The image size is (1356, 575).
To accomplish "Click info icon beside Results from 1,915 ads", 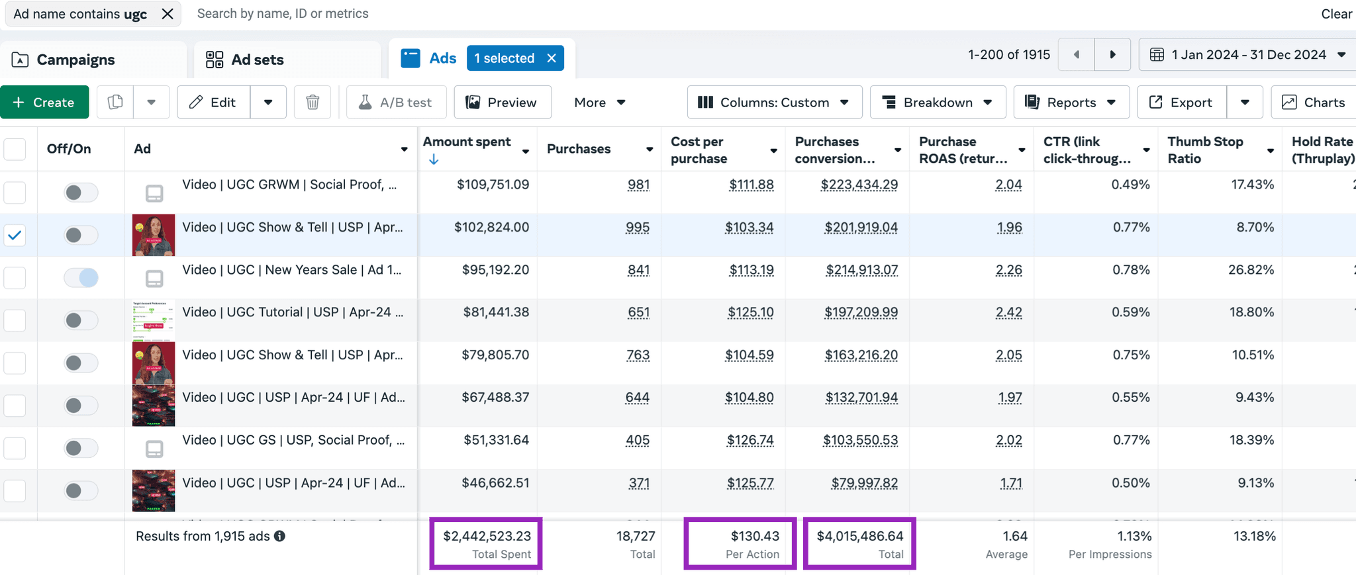I will coord(280,536).
